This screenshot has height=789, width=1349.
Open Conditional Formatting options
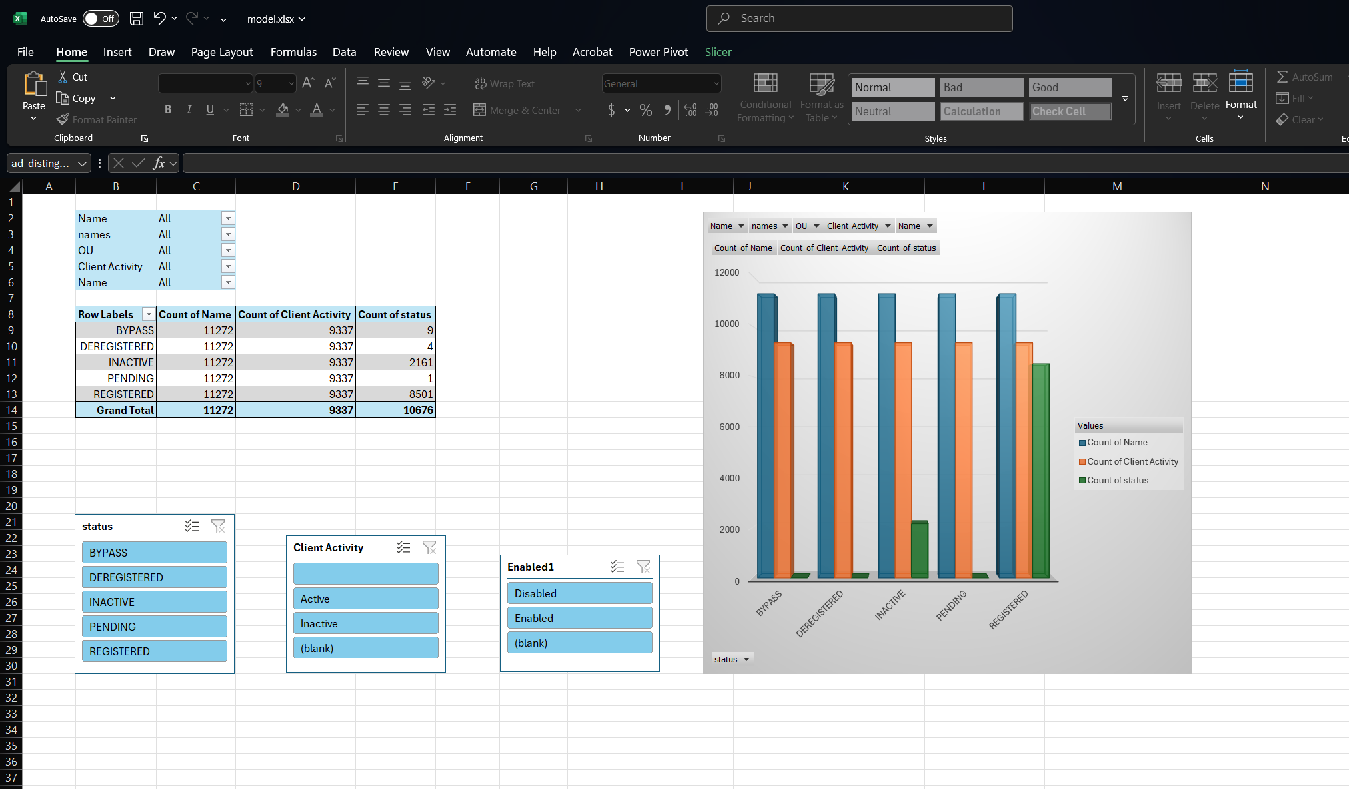pos(764,98)
